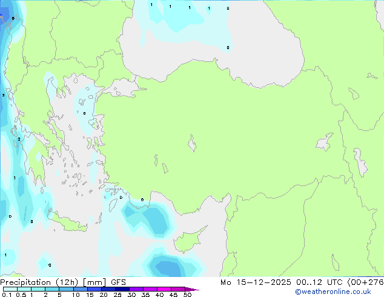This screenshot has width=384, height=297.
Task: Click the '0.5' legend scale label
Action: point(21,295)
